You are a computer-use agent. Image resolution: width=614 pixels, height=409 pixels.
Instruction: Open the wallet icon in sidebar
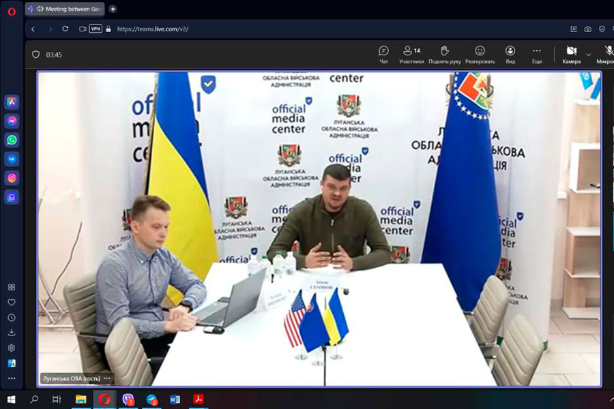(12, 363)
